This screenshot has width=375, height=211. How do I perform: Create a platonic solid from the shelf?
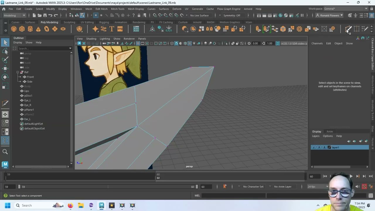79,29
